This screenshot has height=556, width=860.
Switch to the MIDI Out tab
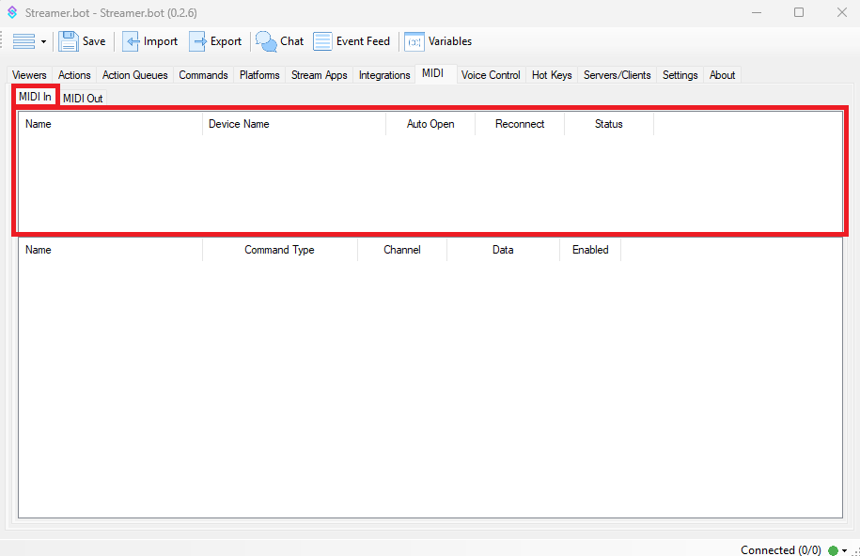(x=83, y=99)
